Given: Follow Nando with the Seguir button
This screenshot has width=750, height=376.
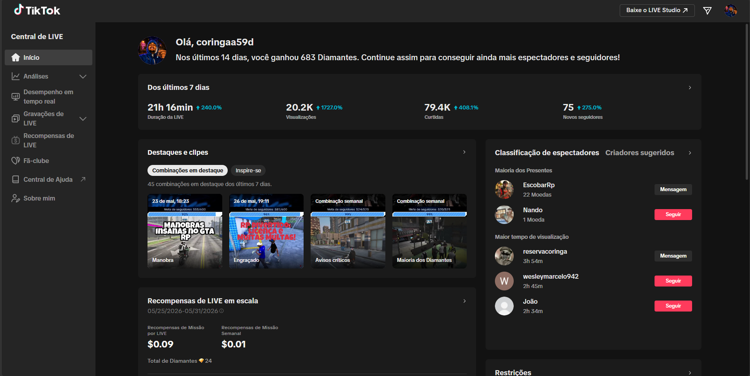Looking at the screenshot, I should [673, 215].
